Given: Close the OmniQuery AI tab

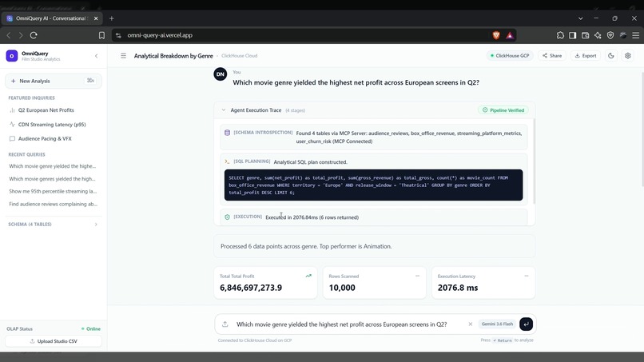Looking at the screenshot, I should pos(96,18).
